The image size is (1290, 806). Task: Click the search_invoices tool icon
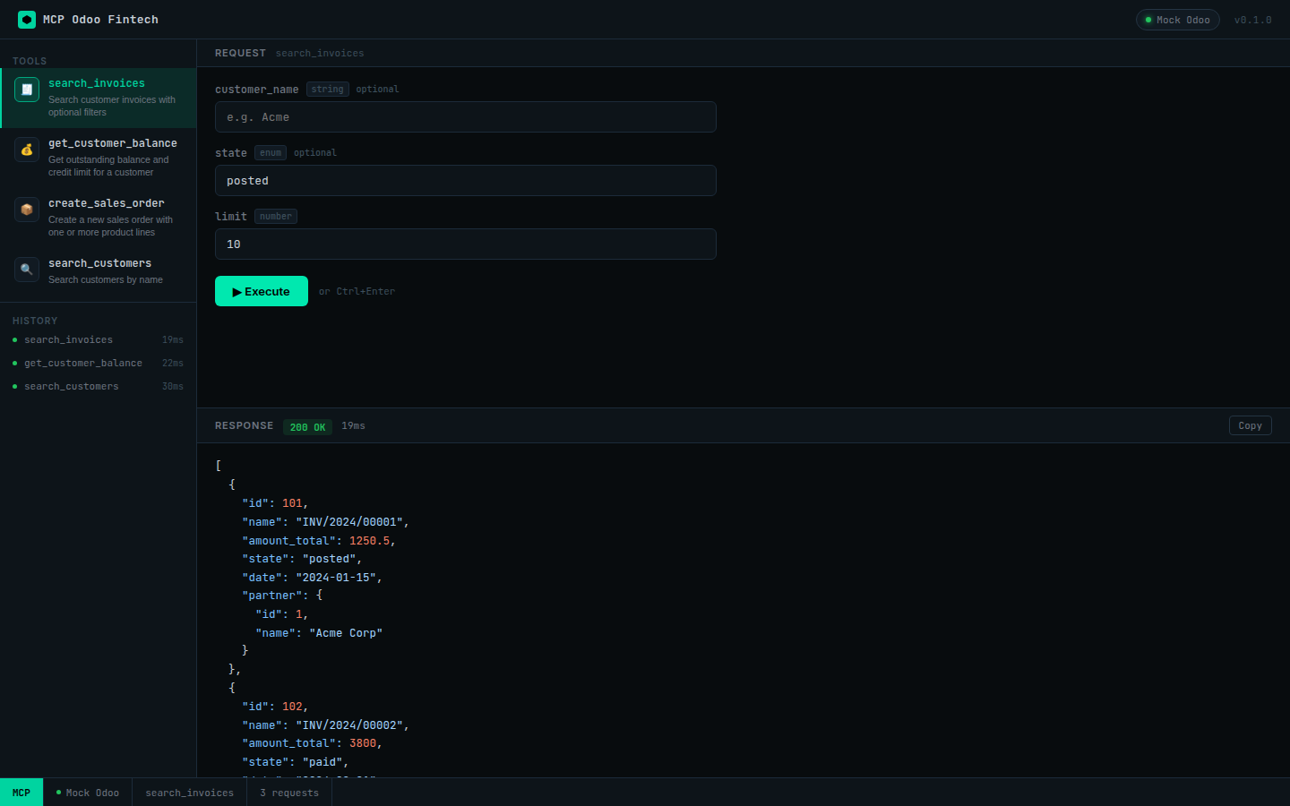(27, 90)
